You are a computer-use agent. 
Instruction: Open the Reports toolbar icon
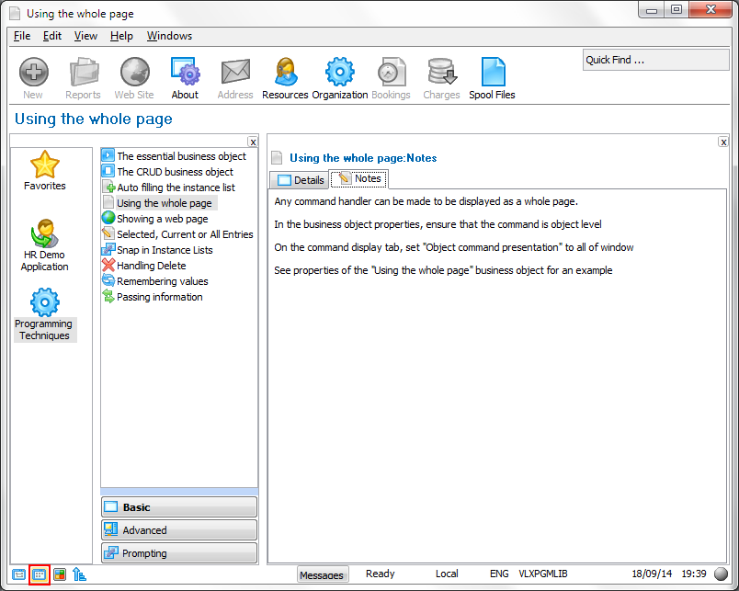(x=84, y=73)
